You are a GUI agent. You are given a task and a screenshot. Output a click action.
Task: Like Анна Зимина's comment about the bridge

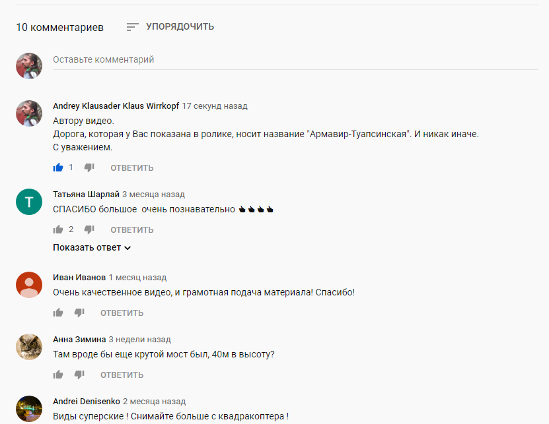pos(58,375)
